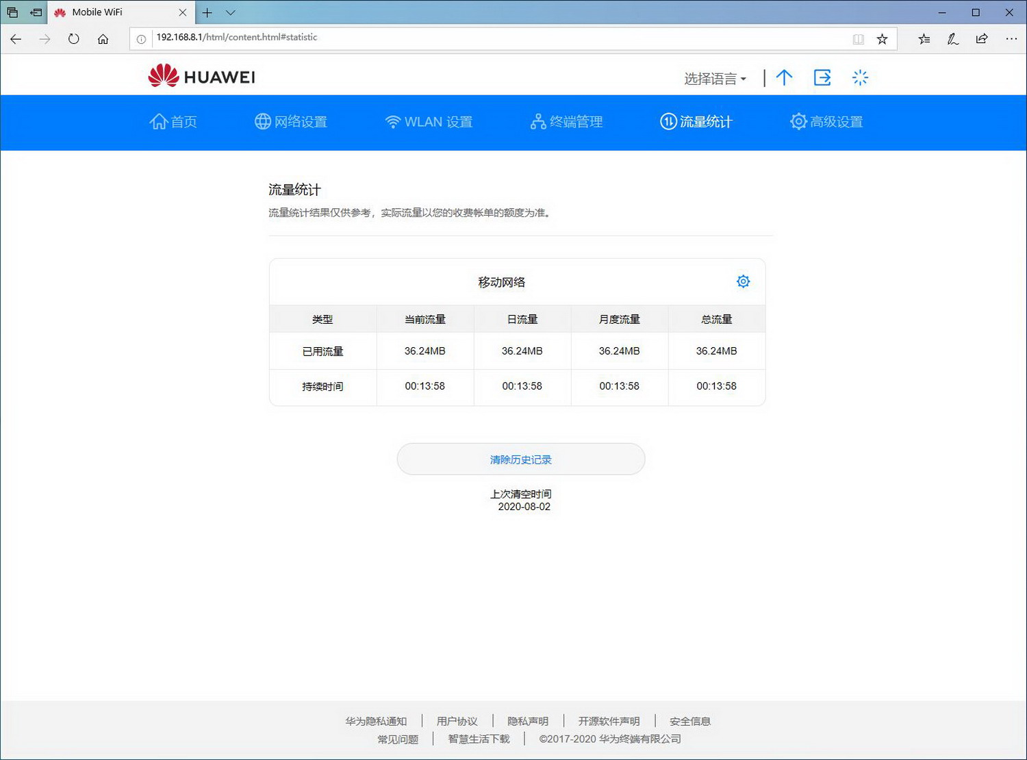Add the page to browser favorites

click(883, 39)
